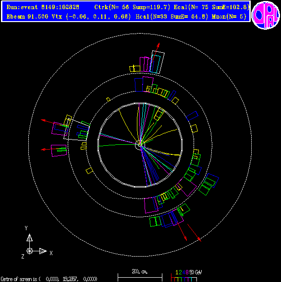Click the Centre of screen coordinates text

[x=49, y=279]
